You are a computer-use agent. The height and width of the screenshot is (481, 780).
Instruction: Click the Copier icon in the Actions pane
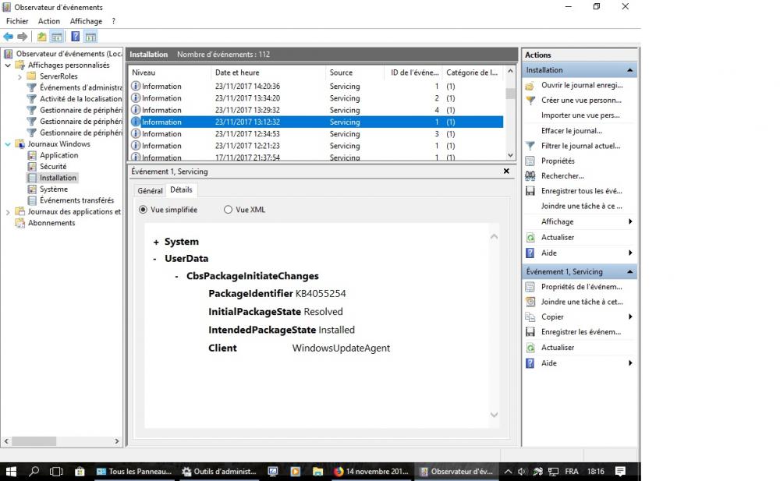530,317
